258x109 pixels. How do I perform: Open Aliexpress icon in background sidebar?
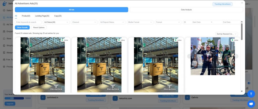pyautogui.click(x=4, y=52)
